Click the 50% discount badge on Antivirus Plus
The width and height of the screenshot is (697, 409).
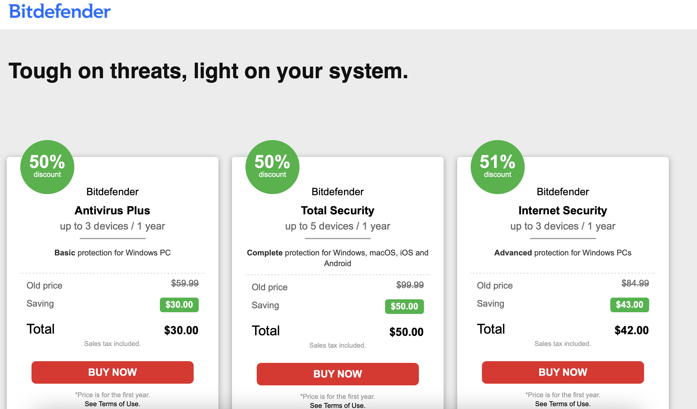click(47, 167)
